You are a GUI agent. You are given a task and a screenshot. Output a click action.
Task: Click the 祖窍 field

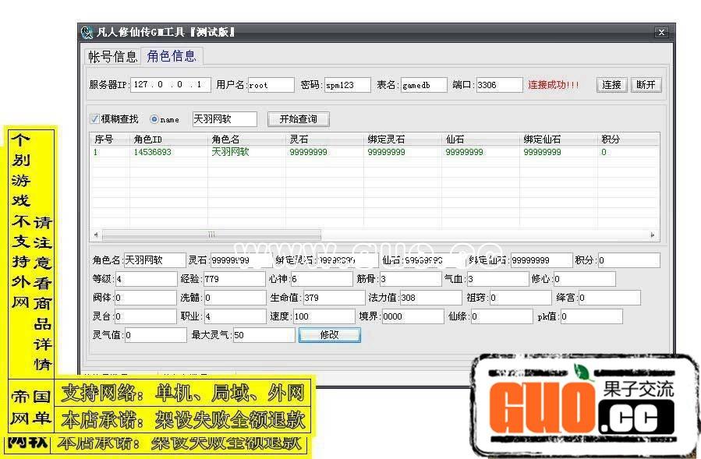520,298
